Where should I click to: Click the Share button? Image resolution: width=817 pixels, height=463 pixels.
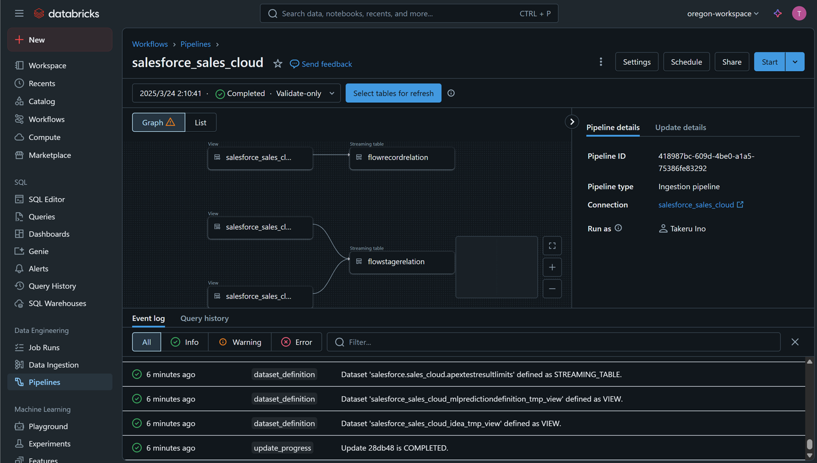click(x=732, y=62)
